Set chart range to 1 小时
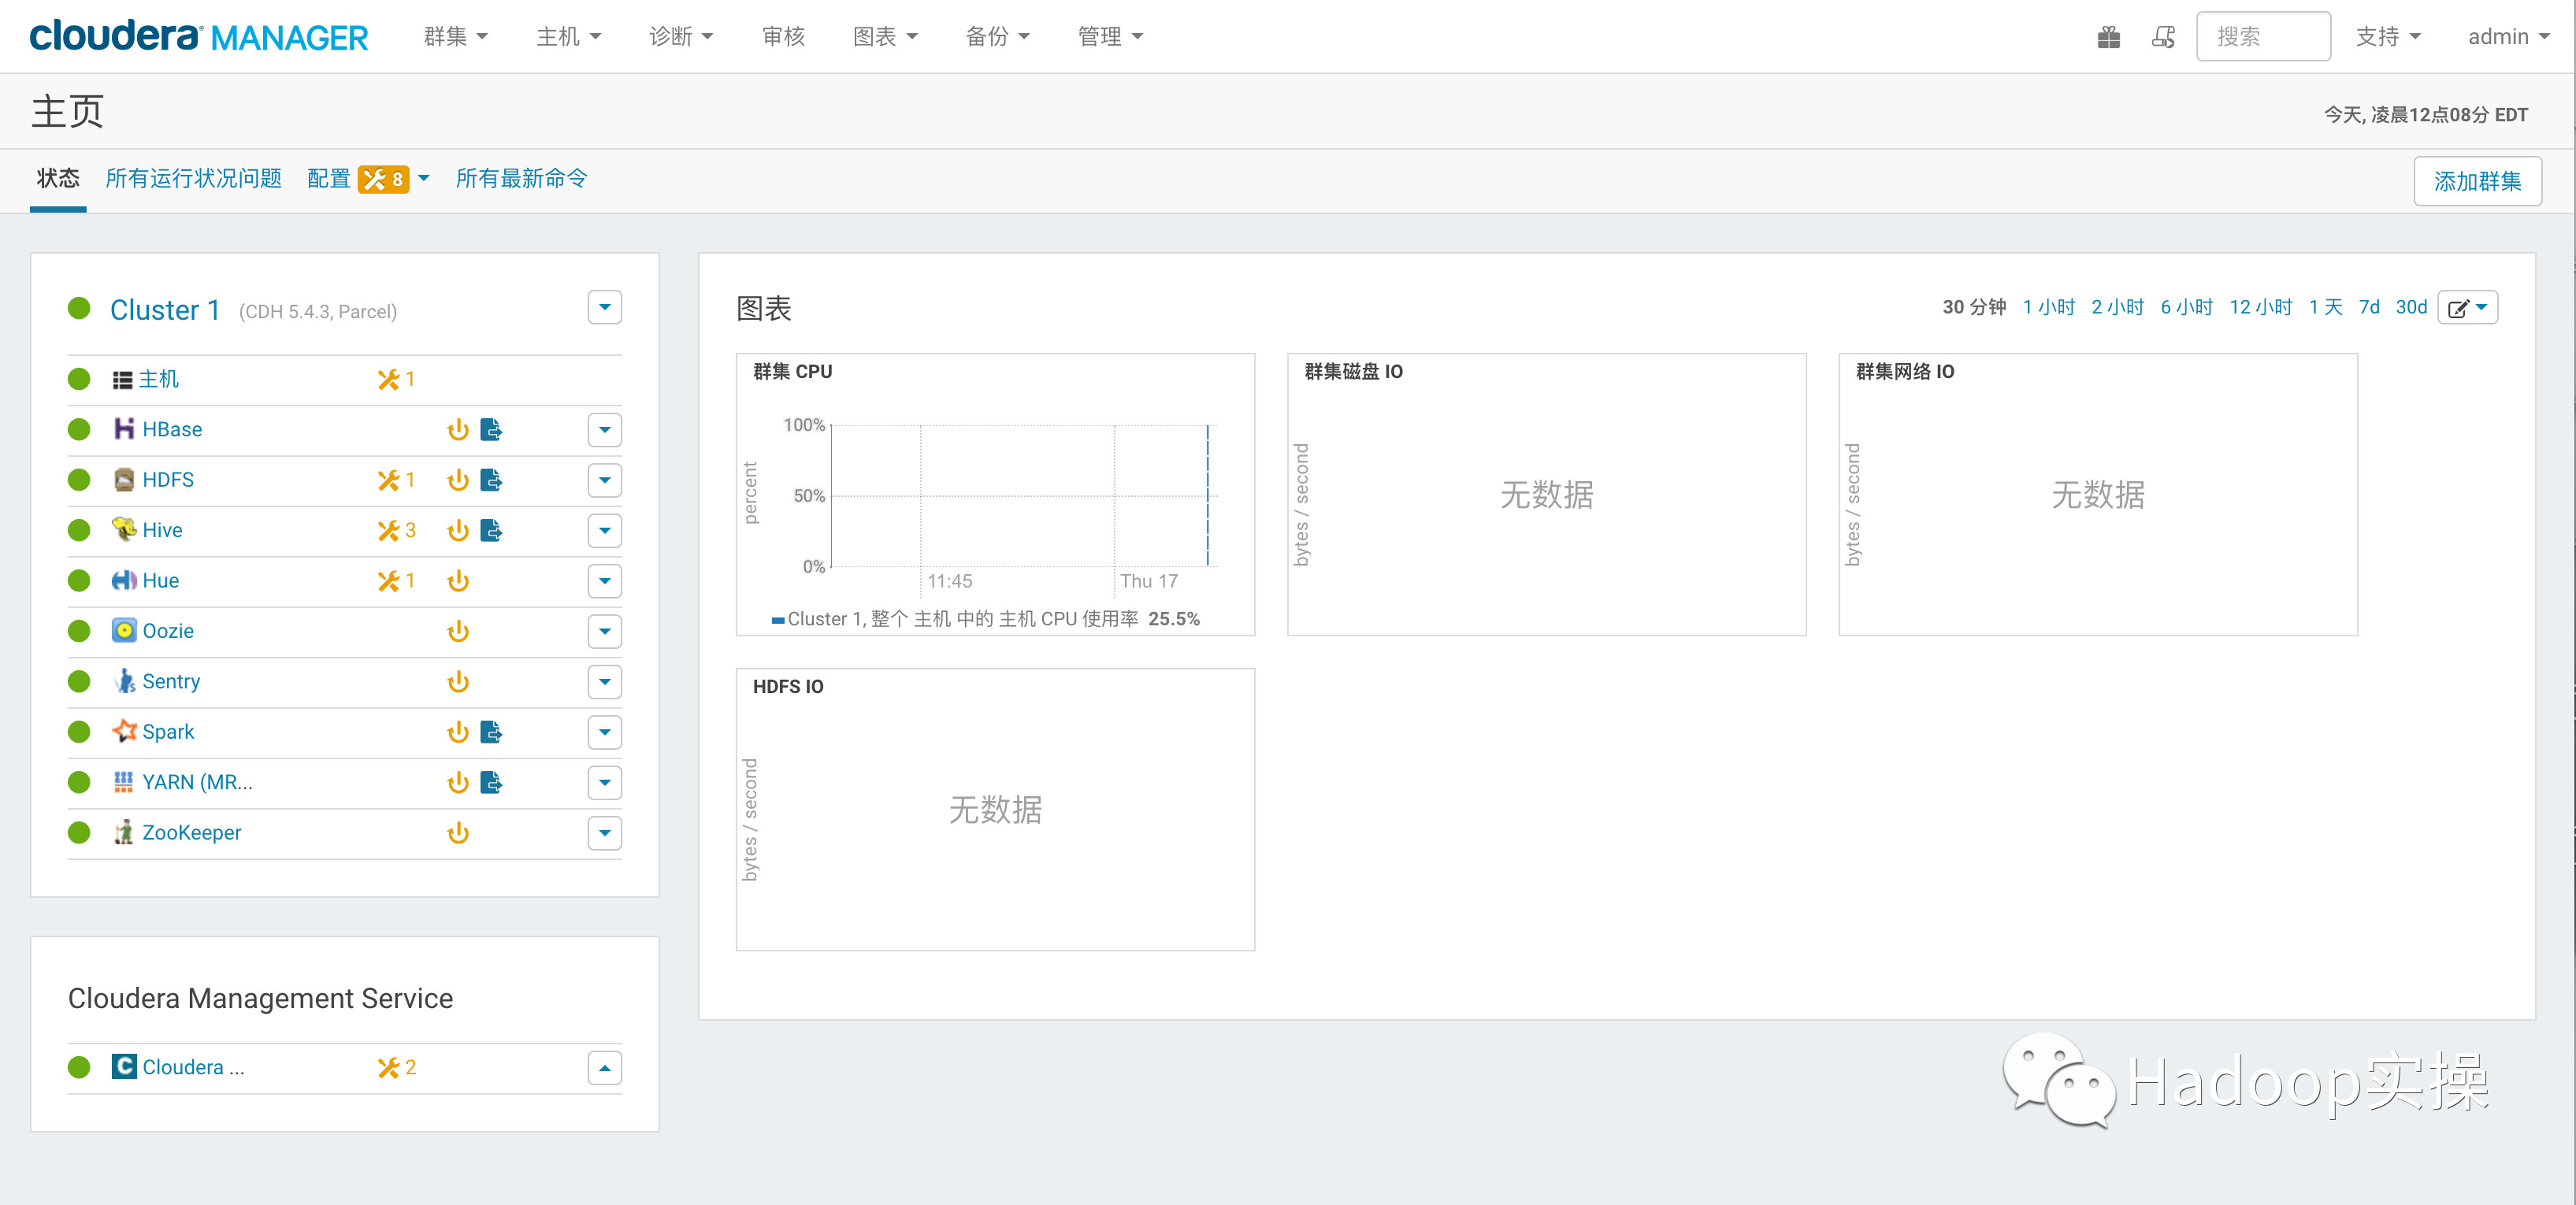 tap(2048, 307)
